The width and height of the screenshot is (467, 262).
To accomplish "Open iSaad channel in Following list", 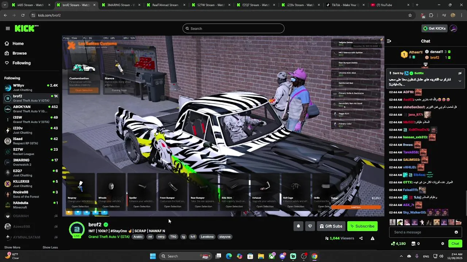I will pyautogui.click(x=31, y=141).
